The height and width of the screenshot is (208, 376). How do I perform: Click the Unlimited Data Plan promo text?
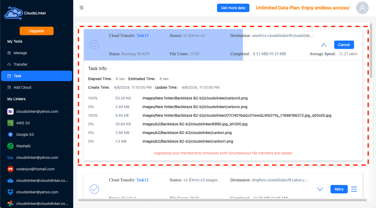click(x=303, y=8)
